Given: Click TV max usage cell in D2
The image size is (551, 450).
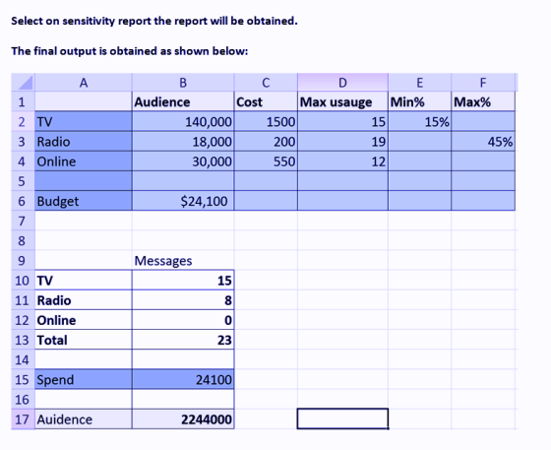Looking at the screenshot, I should 342,122.
